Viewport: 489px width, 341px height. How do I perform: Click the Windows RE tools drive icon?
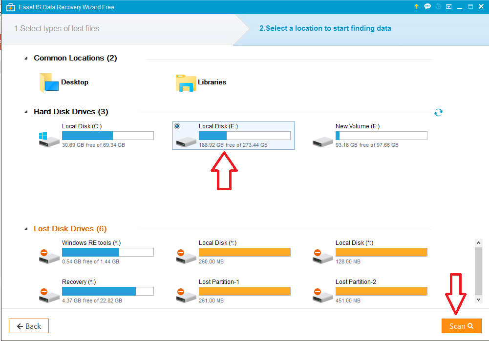49,256
